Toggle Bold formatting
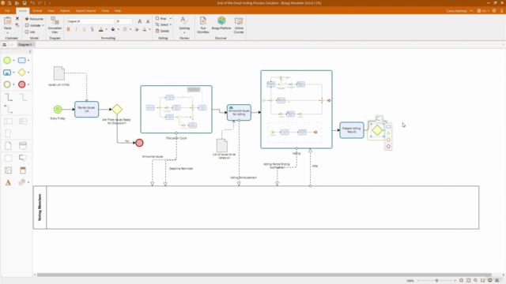Image resolution: width=506 pixels, height=284 pixels. pyautogui.click(x=69, y=29)
